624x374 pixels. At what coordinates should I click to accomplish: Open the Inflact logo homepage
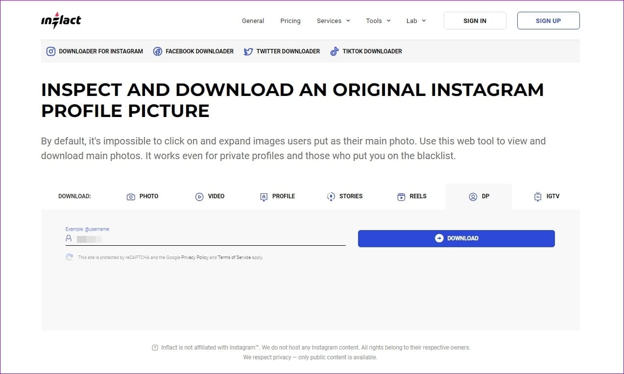click(61, 21)
